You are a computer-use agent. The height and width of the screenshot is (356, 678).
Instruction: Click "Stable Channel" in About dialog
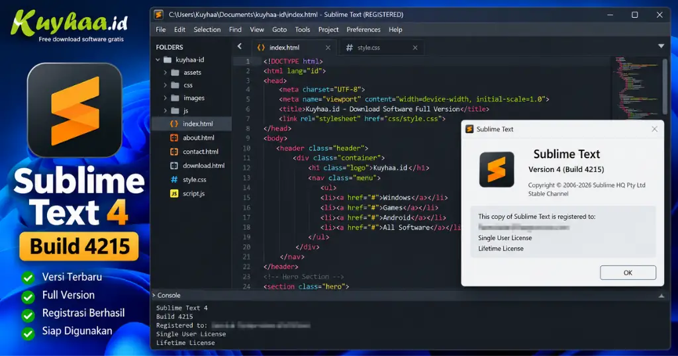click(548, 194)
